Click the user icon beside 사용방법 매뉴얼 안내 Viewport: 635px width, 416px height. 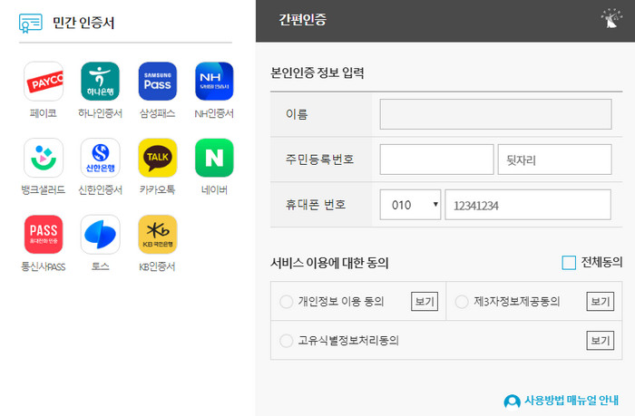coord(512,401)
